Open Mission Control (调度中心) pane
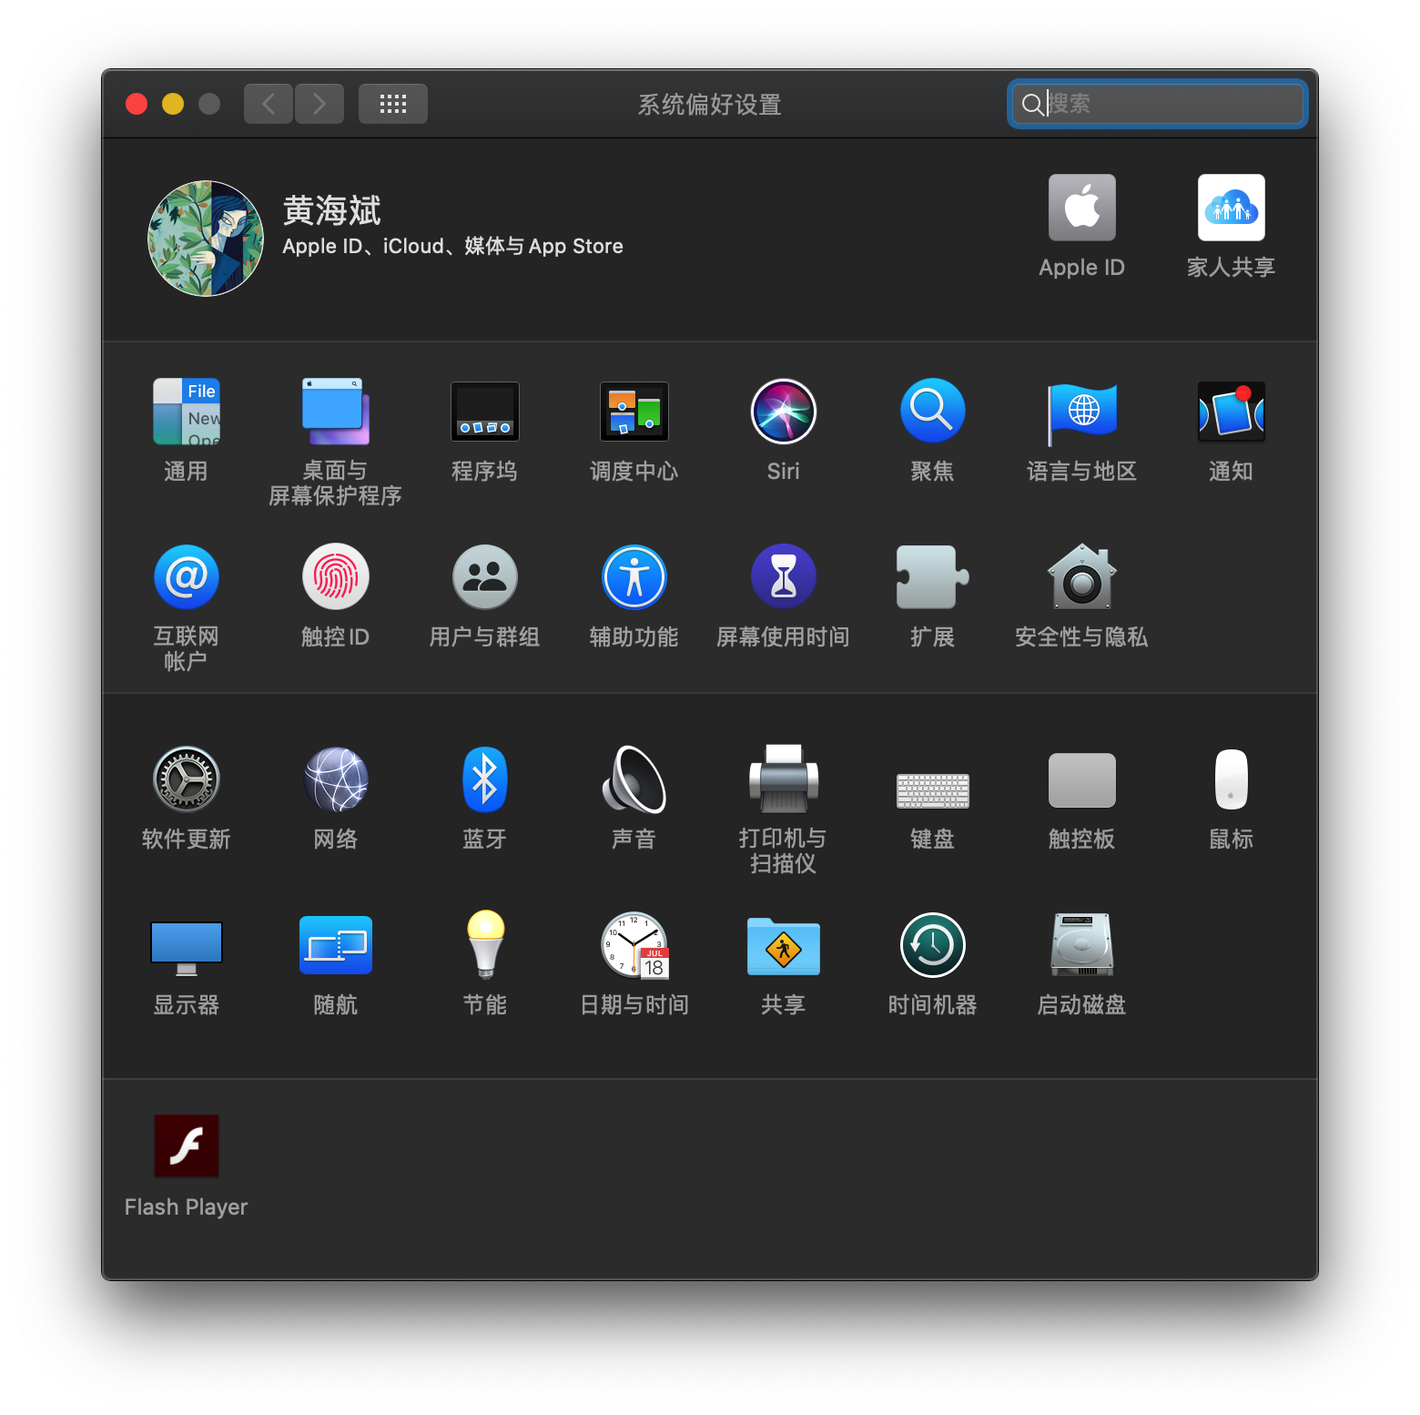 tap(634, 412)
